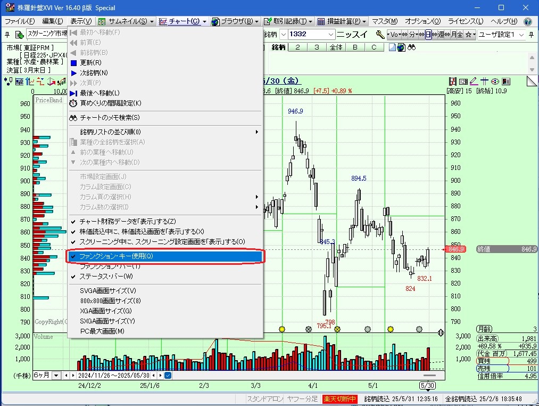The image size is (539, 406).
Task: Toggle チャート財務データを「表示」する(Z)
Action: point(165,222)
